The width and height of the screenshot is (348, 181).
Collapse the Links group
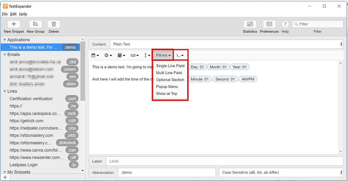click(x=5, y=91)
